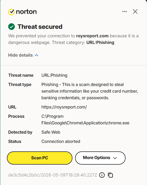Viewport: 147px width, 185px height.
Task: Expand the More Options dropdown
Action: (100, 158)
